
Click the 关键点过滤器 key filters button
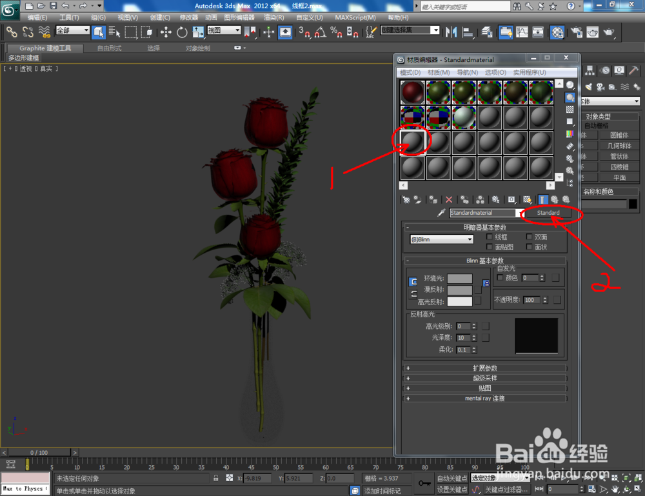506,489
